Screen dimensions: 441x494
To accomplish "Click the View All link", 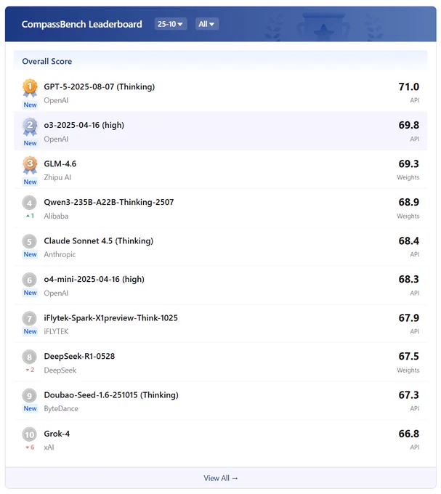I will pyautogui.click(x=221, y=478).
